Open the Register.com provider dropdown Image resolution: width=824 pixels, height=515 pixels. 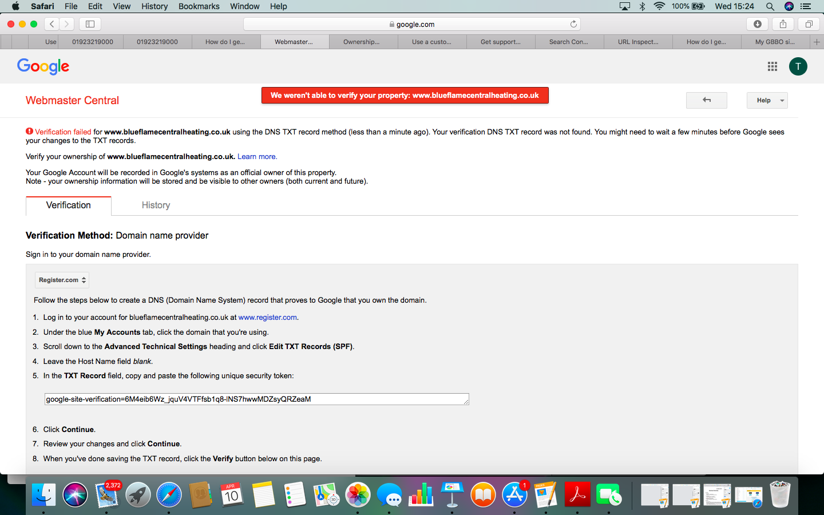62,280
